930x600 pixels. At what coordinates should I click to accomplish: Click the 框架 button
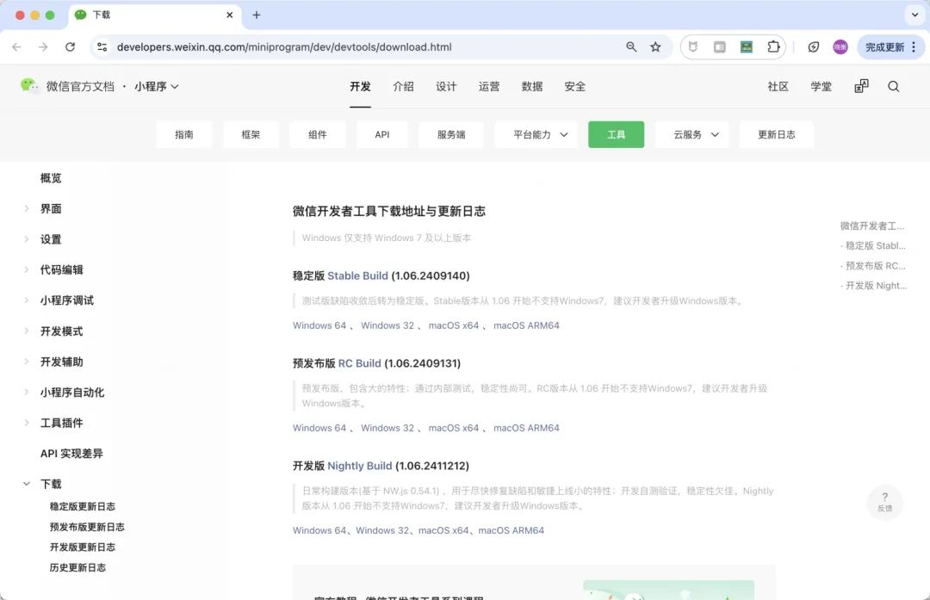pyautogui.click(x=251, y=134)
